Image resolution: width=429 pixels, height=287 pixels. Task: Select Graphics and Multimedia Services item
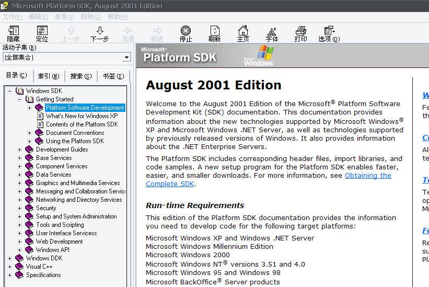(78, 183)
